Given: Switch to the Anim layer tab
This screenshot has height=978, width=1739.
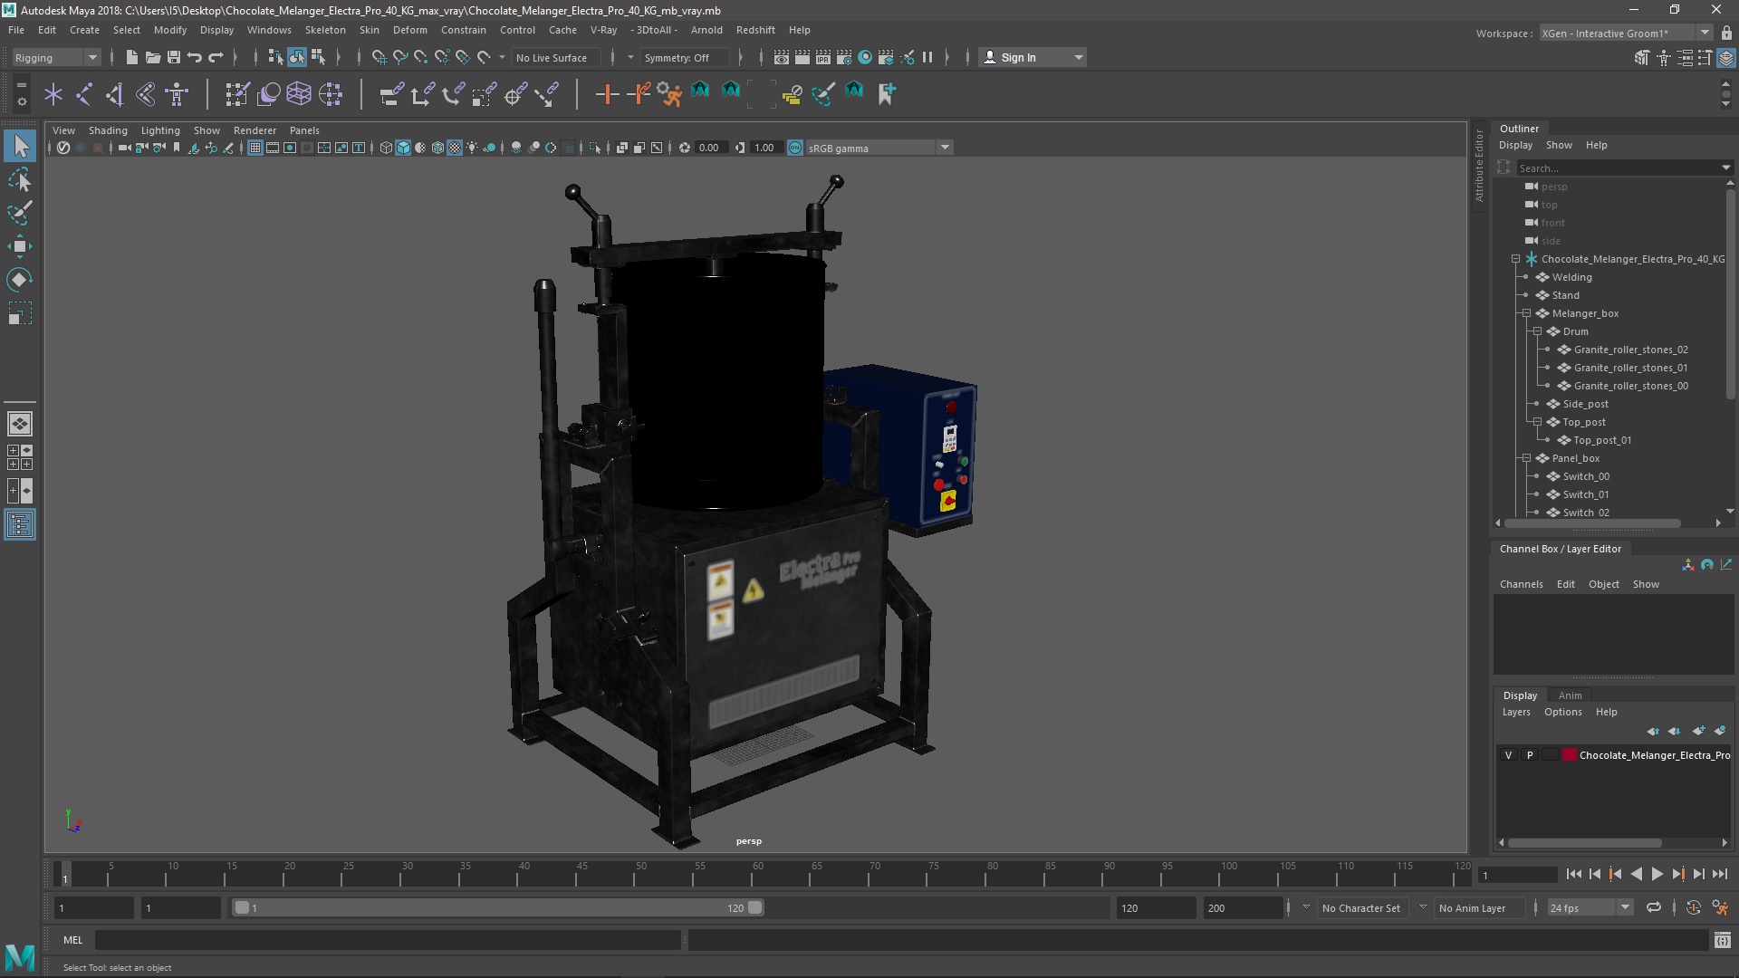Looking at the screenshot, I should [x=1570, y=695].
